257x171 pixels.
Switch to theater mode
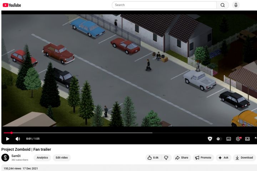pos(247,139)
